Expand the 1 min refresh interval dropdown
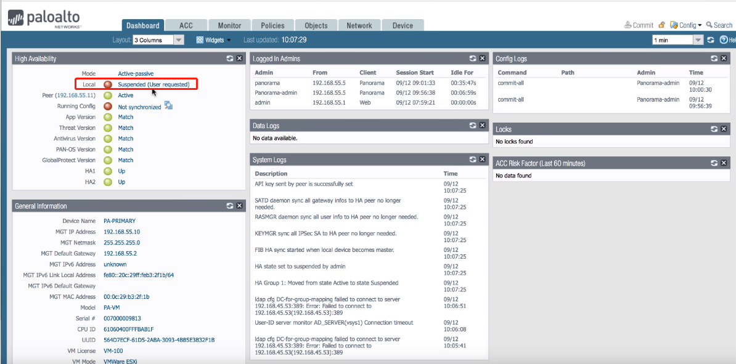This screenshot has height=364, width=736. pos(698,40)
